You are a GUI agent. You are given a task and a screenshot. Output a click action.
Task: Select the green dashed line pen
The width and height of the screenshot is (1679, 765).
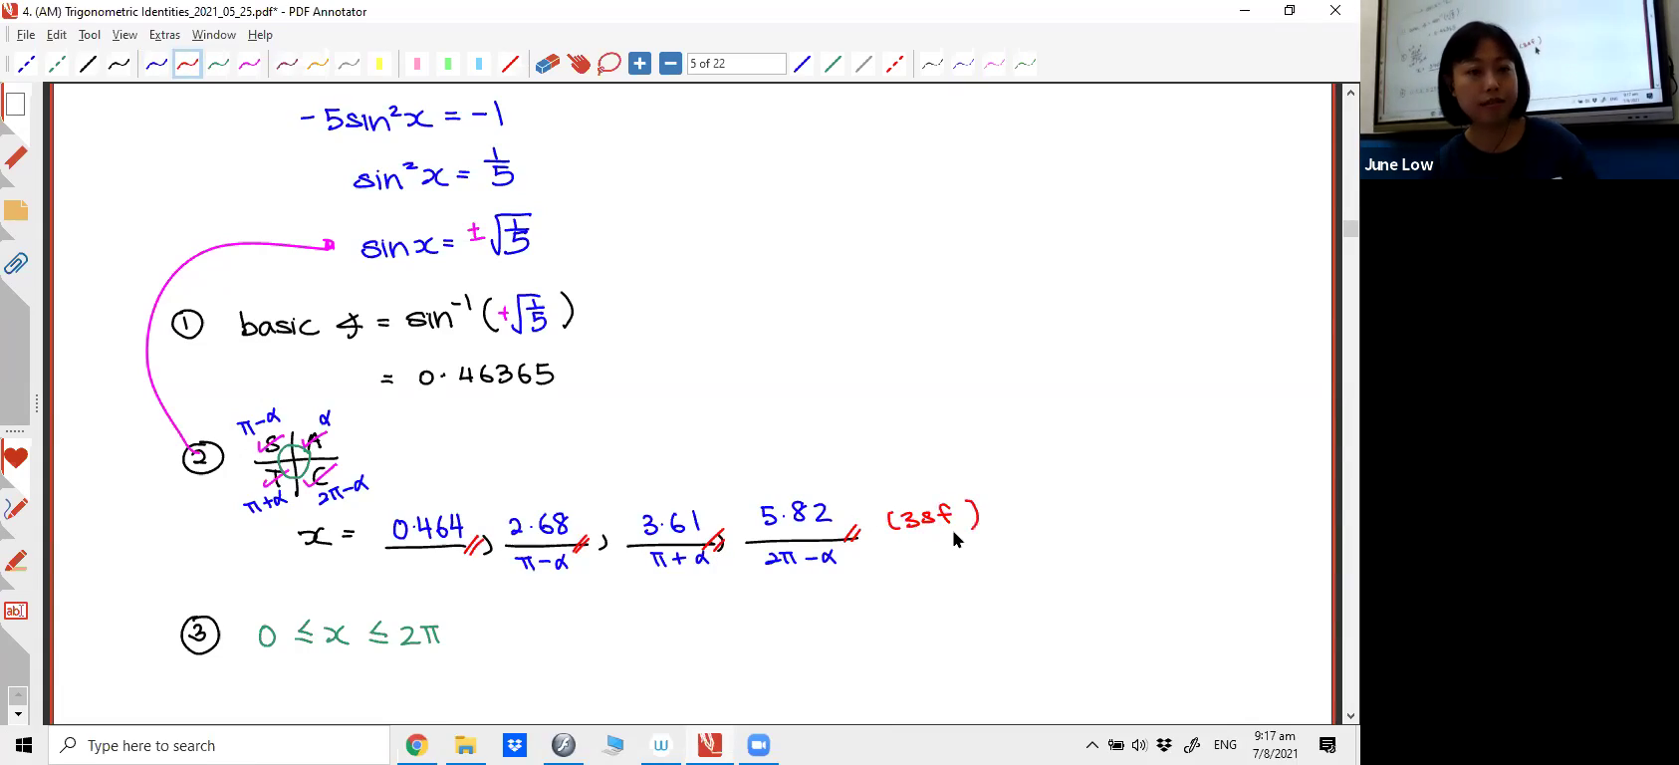[x=58, y=64]
